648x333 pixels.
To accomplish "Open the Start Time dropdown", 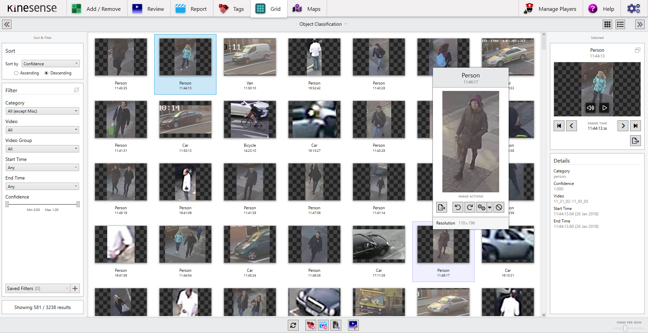I will point(42,167).
